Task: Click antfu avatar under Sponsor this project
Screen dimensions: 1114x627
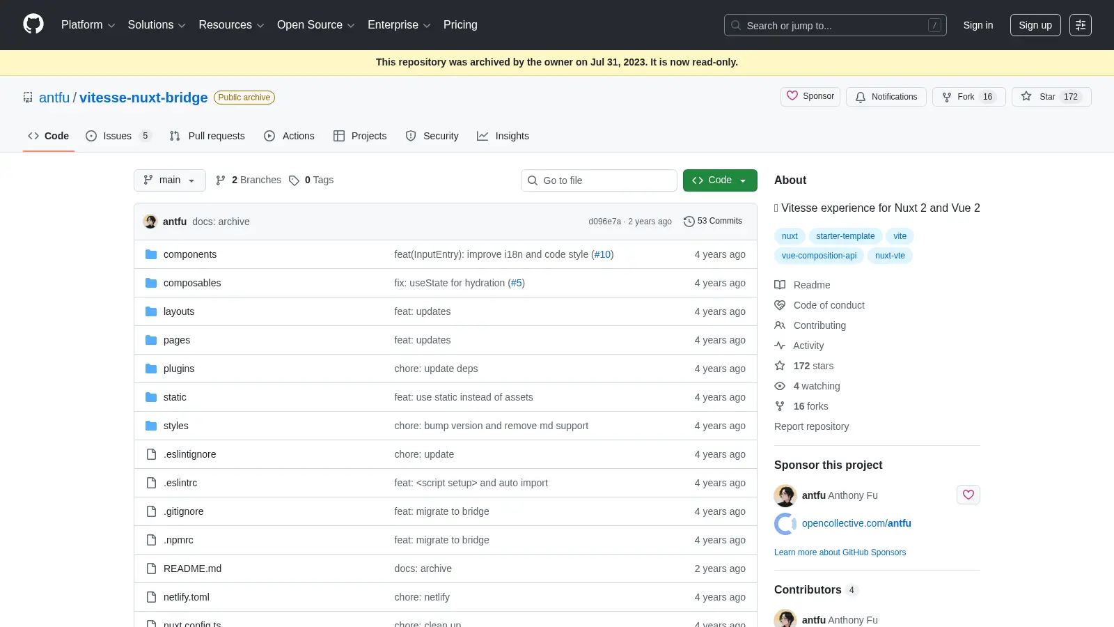Action: click(x=785, y=495)
